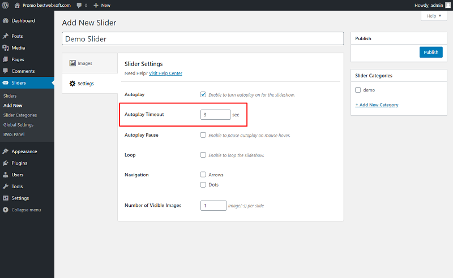Click Howdy, admin account link
453x278 pixels.
[429, 5]
